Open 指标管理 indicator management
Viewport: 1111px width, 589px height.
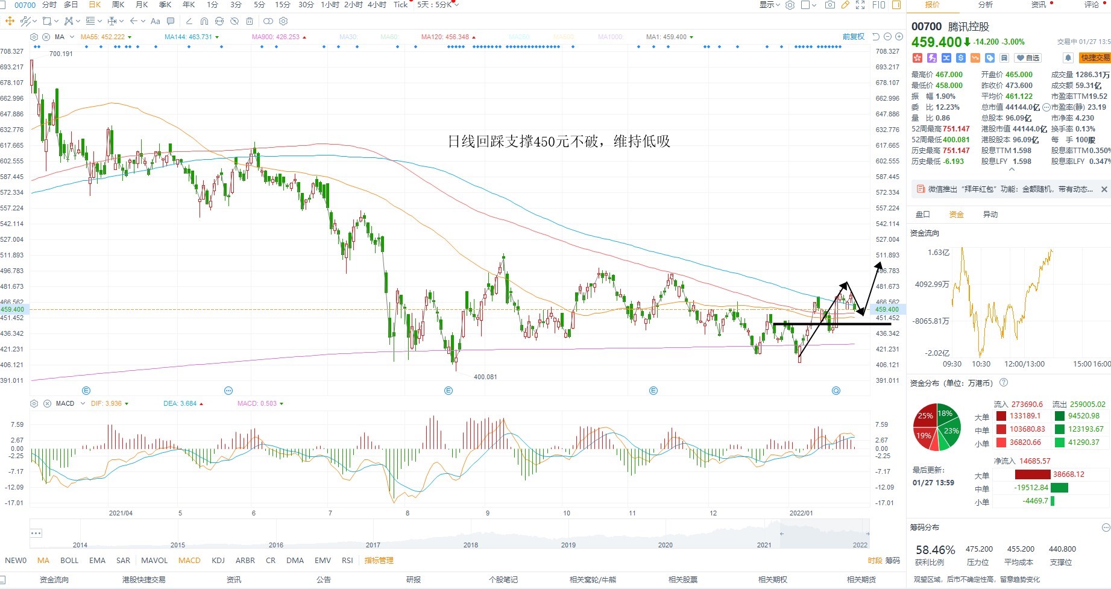pyautogui.click(x=379, y=560)
